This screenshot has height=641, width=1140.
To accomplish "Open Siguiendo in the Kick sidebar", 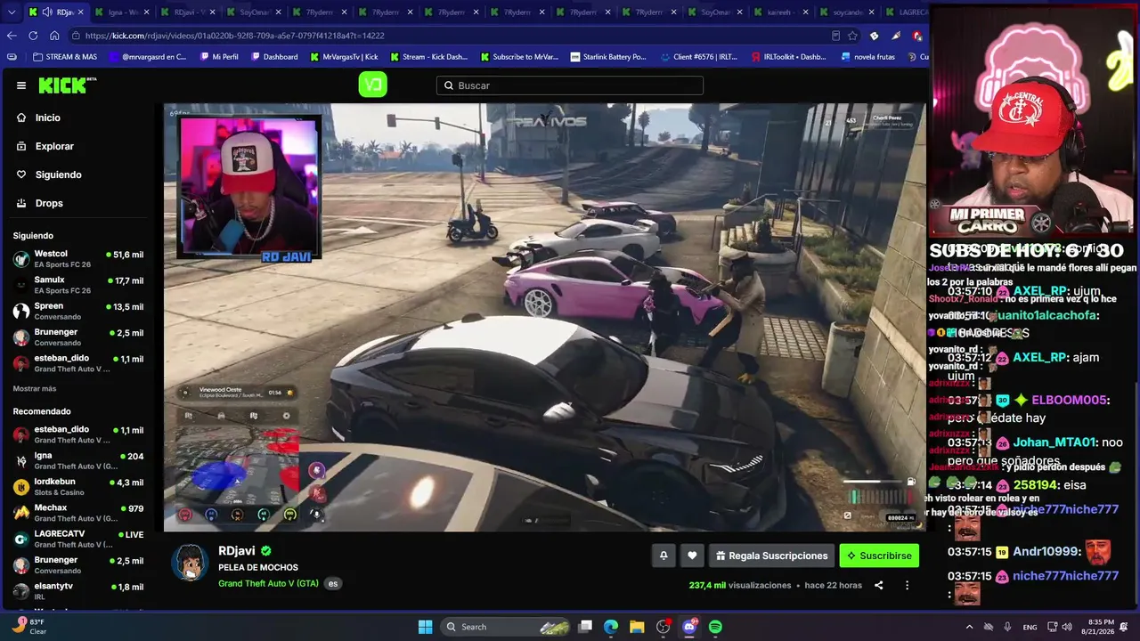I will [58, 174].
